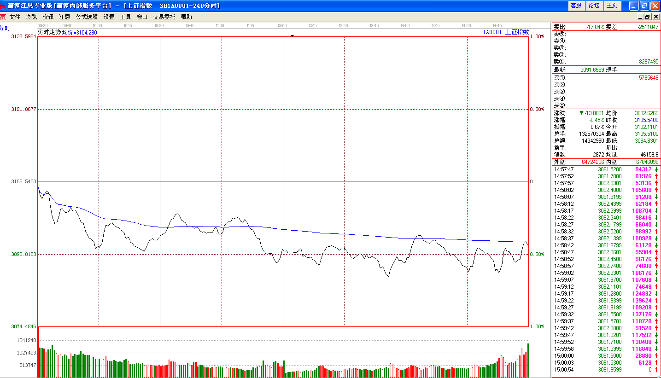Open the 工具 menu
This screenshot has width=661, height=378.
tap(126, 17)
